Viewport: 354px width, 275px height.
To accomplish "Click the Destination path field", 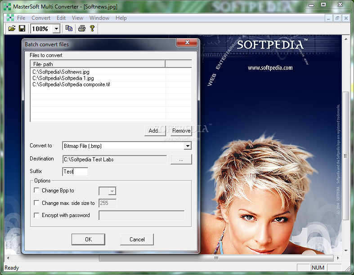I will (x=115, y=159).
